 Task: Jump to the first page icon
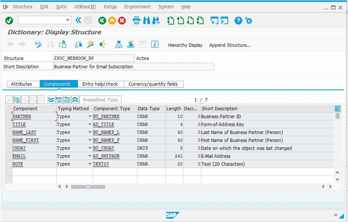pyautogui.click(x=171, y=21)
